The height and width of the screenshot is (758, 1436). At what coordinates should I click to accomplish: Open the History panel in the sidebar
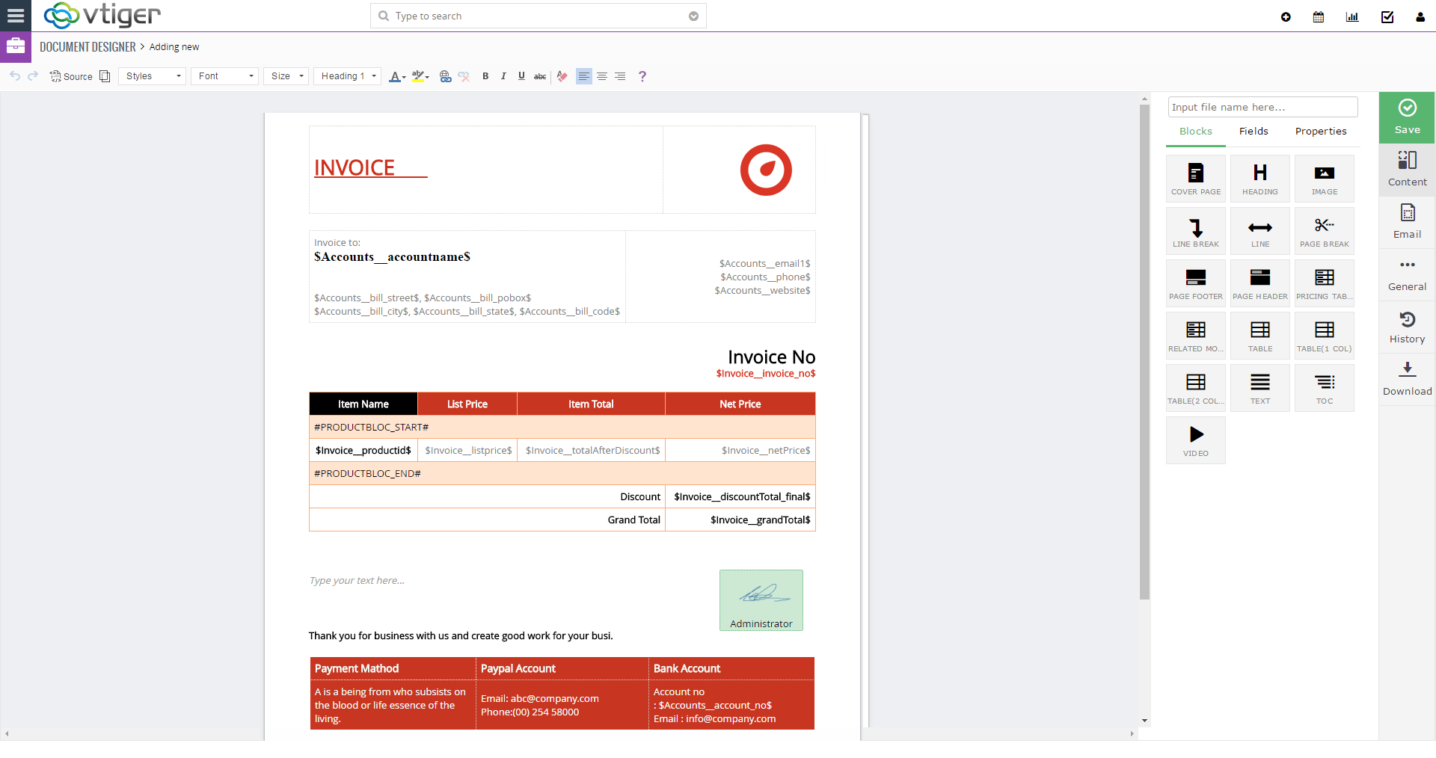(1407, 327)
